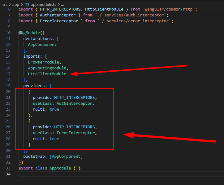The height and width of the screenshot is (185, 224).
Task: Click AppComponent inside the declarations array
Action: 42,44
